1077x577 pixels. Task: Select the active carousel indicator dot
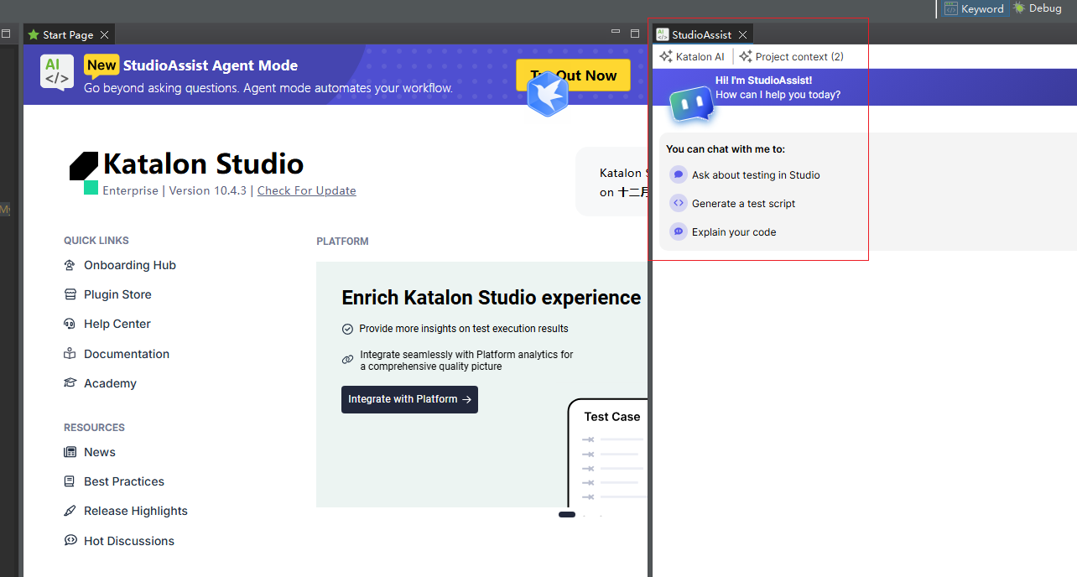567,514
